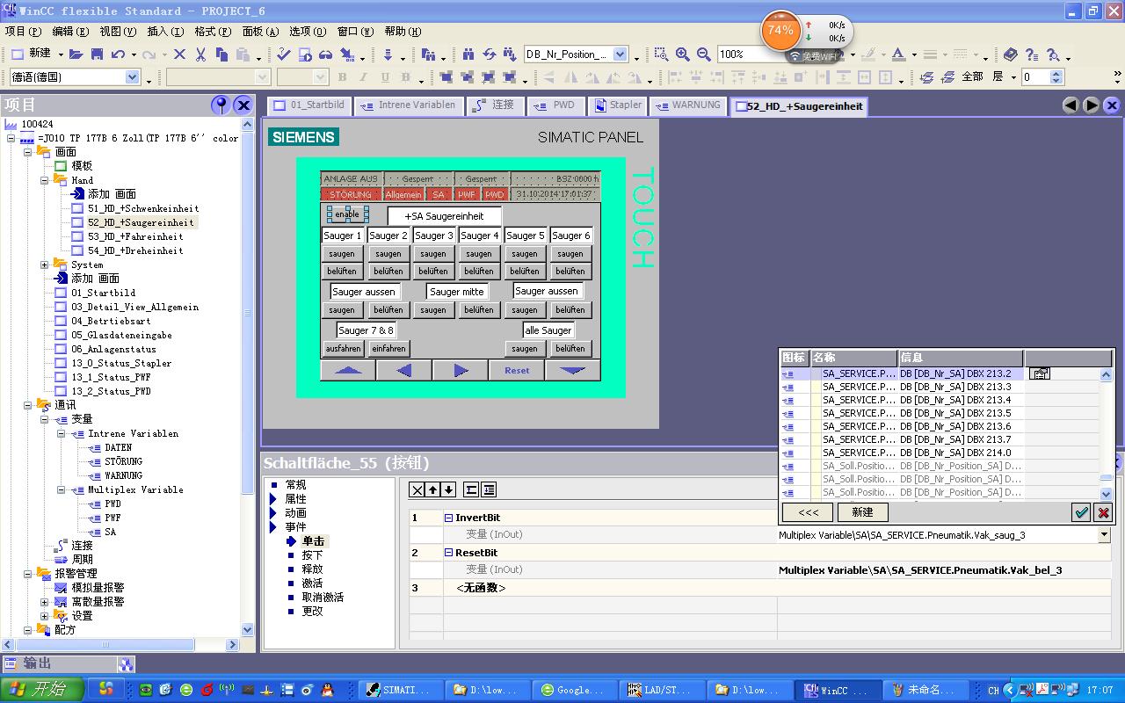Open the 插入(I) menu
This screenshot has width=1125, height=703.
tap(165, 31)
